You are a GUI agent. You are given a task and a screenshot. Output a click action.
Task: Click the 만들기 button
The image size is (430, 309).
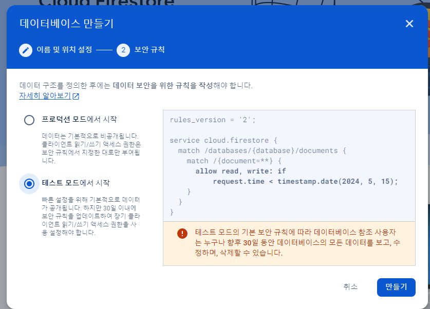[x=396, y=287]
